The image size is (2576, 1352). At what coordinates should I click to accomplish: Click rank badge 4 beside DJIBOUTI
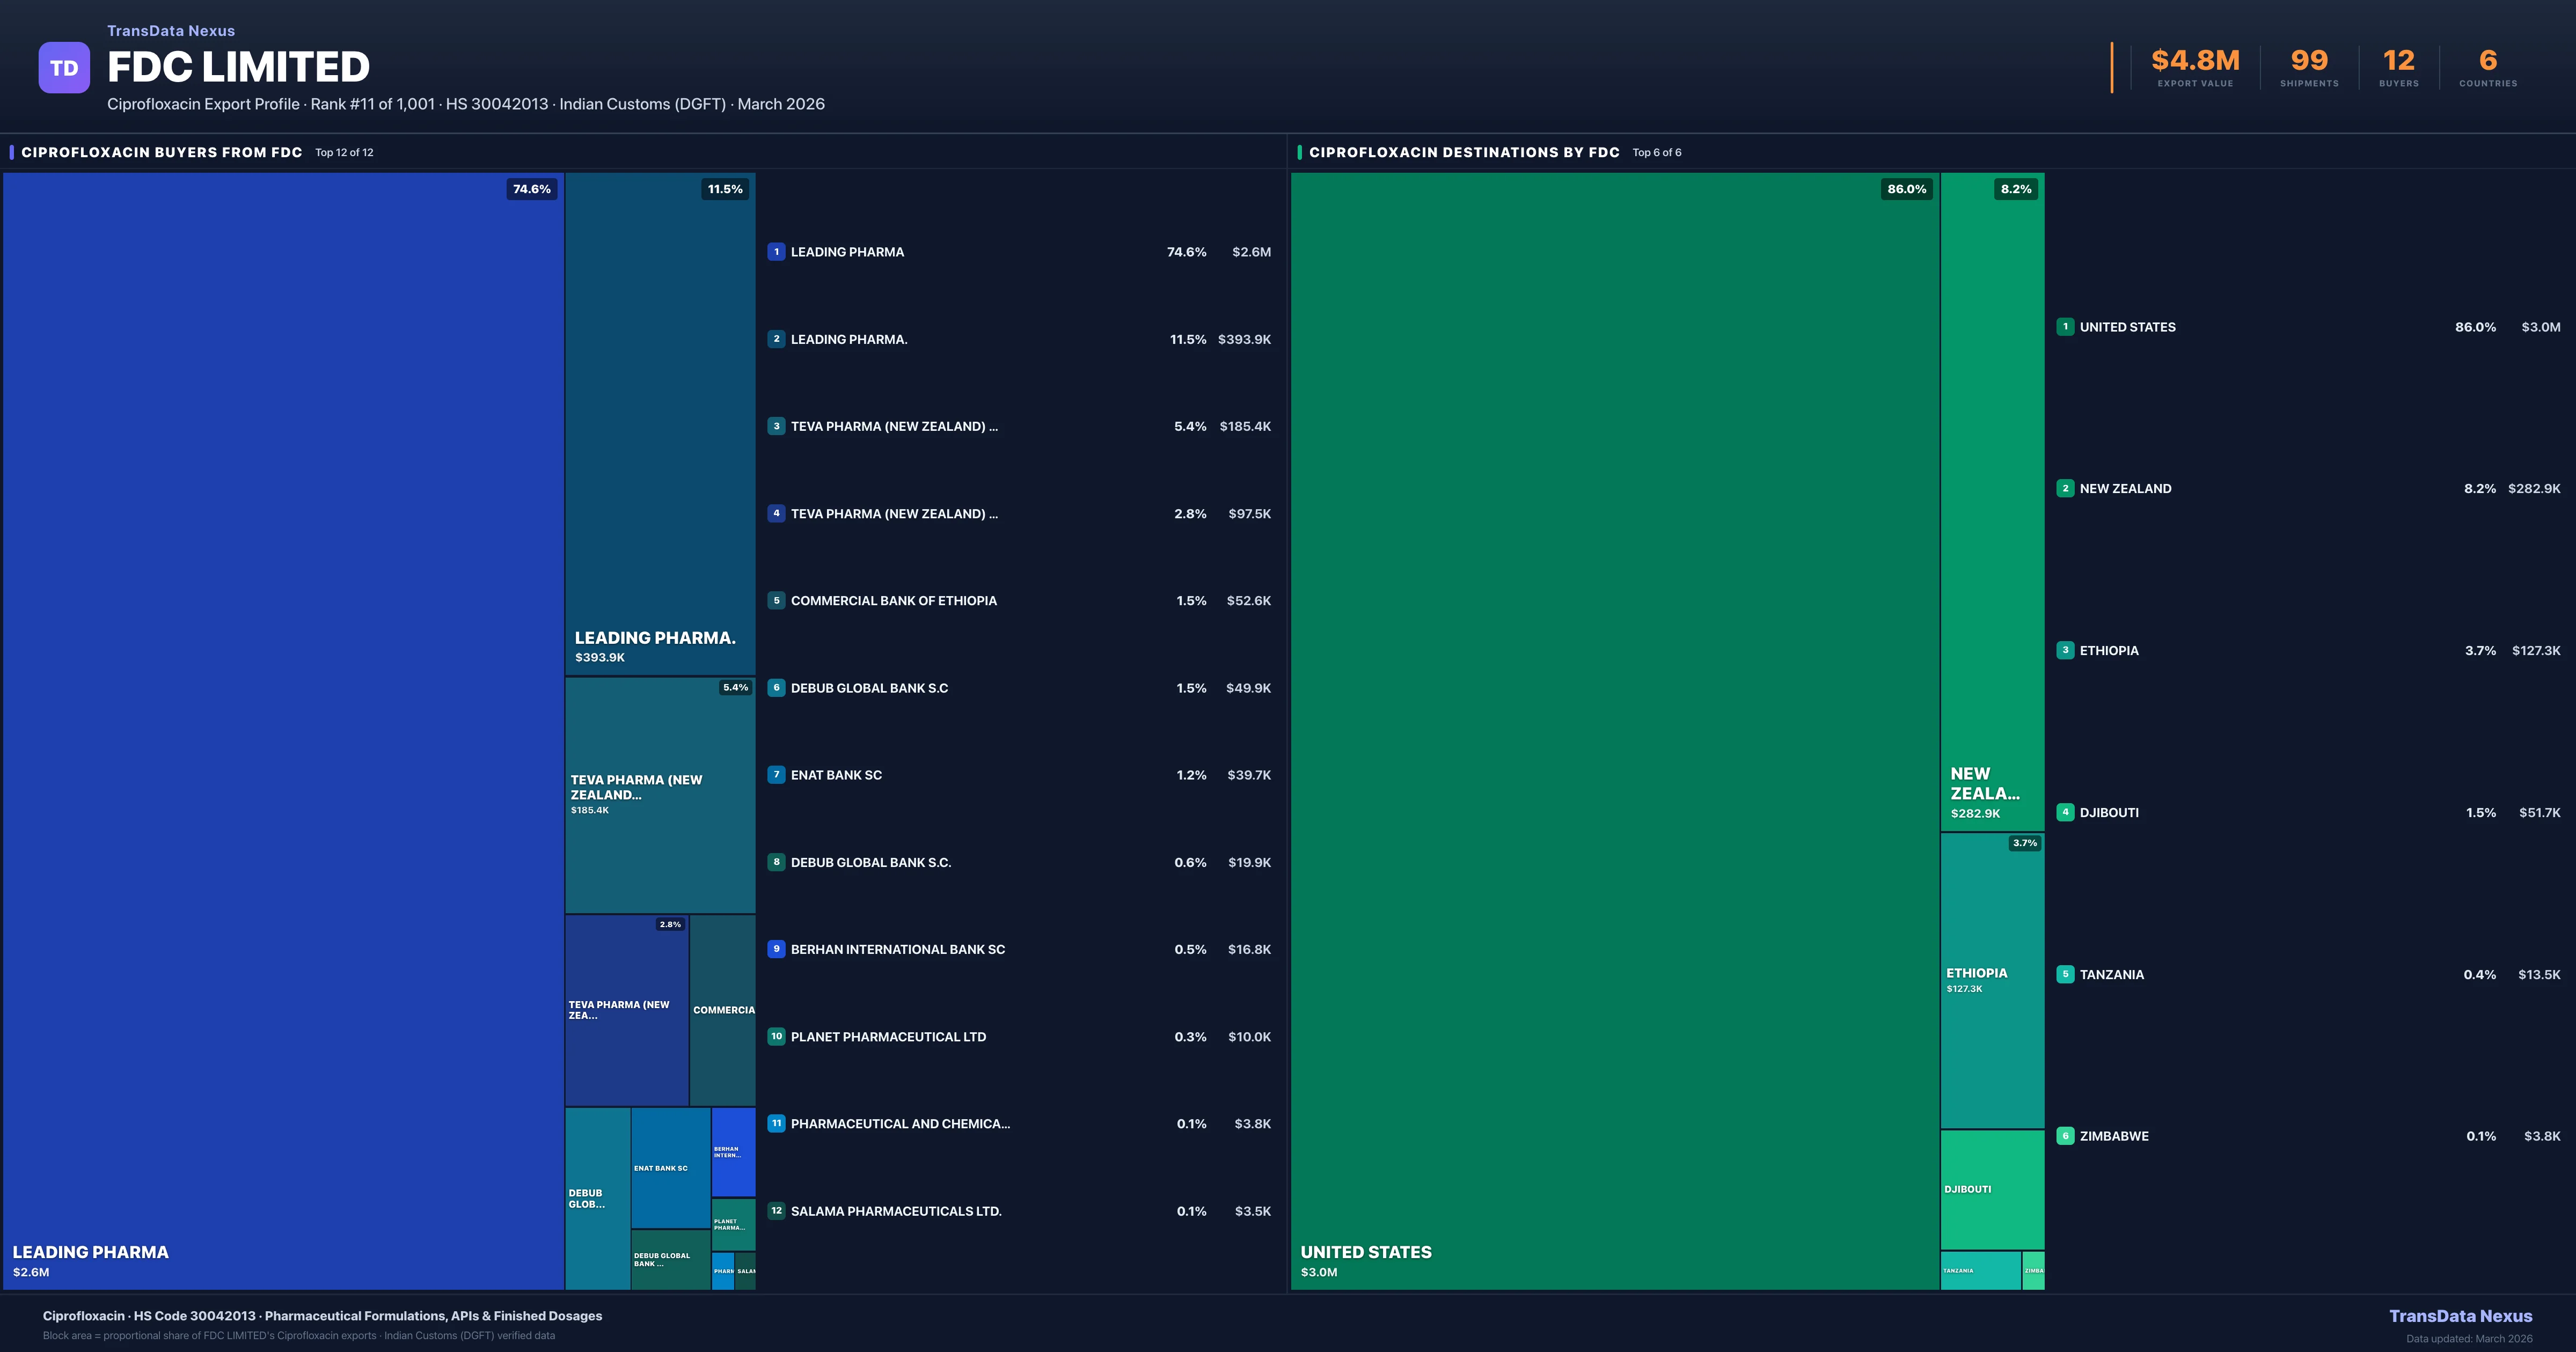2065,812
